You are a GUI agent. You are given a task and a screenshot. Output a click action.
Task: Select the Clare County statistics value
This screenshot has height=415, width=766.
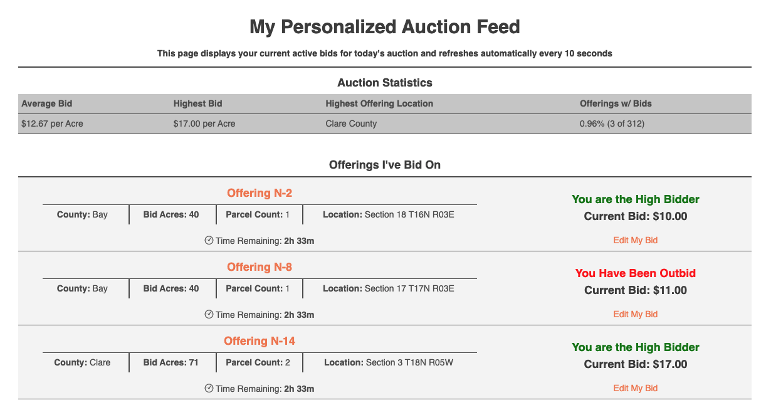pyautogui.click(x=351, y=123)
